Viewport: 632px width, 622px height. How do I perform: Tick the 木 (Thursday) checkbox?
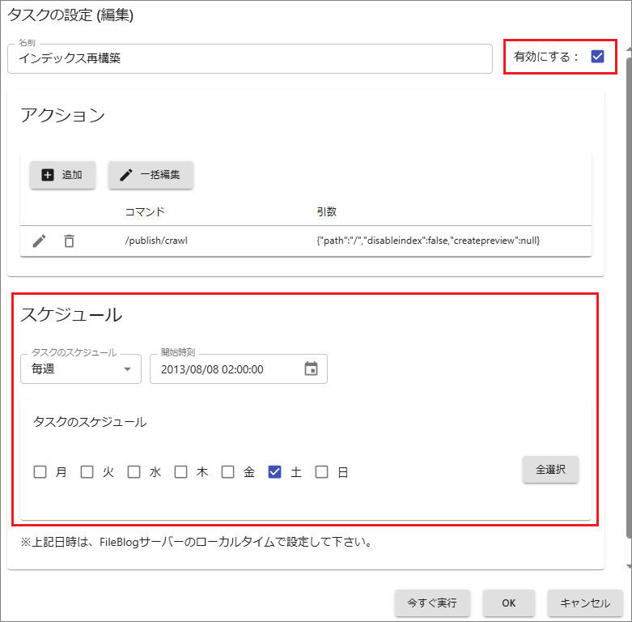point(181,472)
